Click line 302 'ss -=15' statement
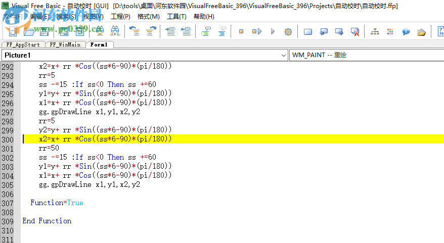The image size is (444, 243). 98,157
